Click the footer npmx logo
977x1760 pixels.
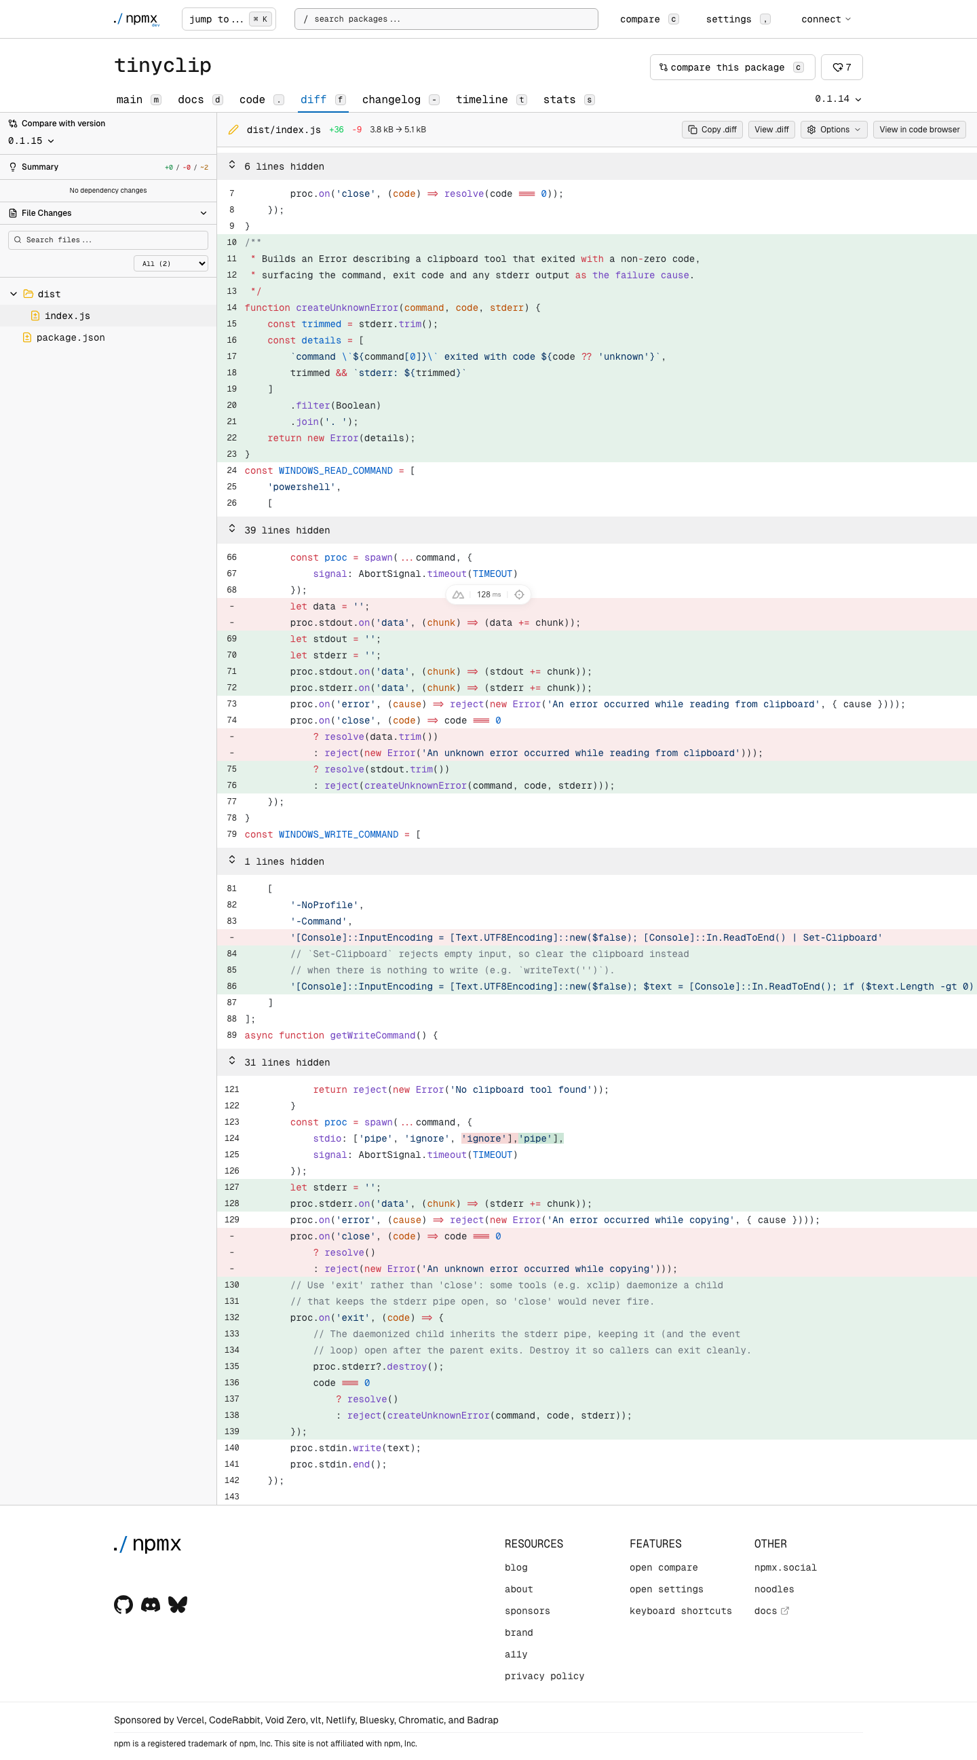147,1544
